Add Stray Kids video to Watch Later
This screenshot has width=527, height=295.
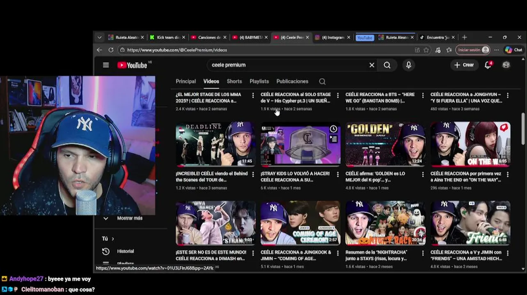coord(333,129)
